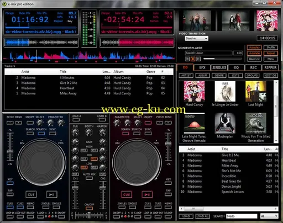Switch to the EFX tab

click(x=202, y=67)
